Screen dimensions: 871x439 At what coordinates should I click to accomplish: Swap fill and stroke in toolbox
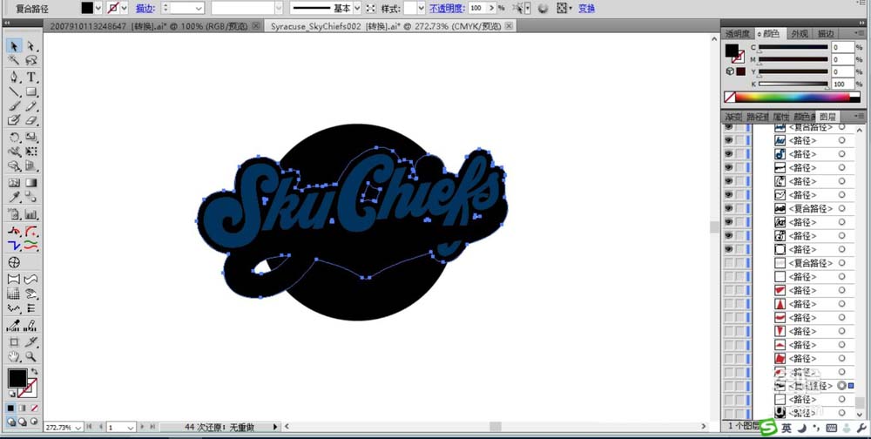35,372
